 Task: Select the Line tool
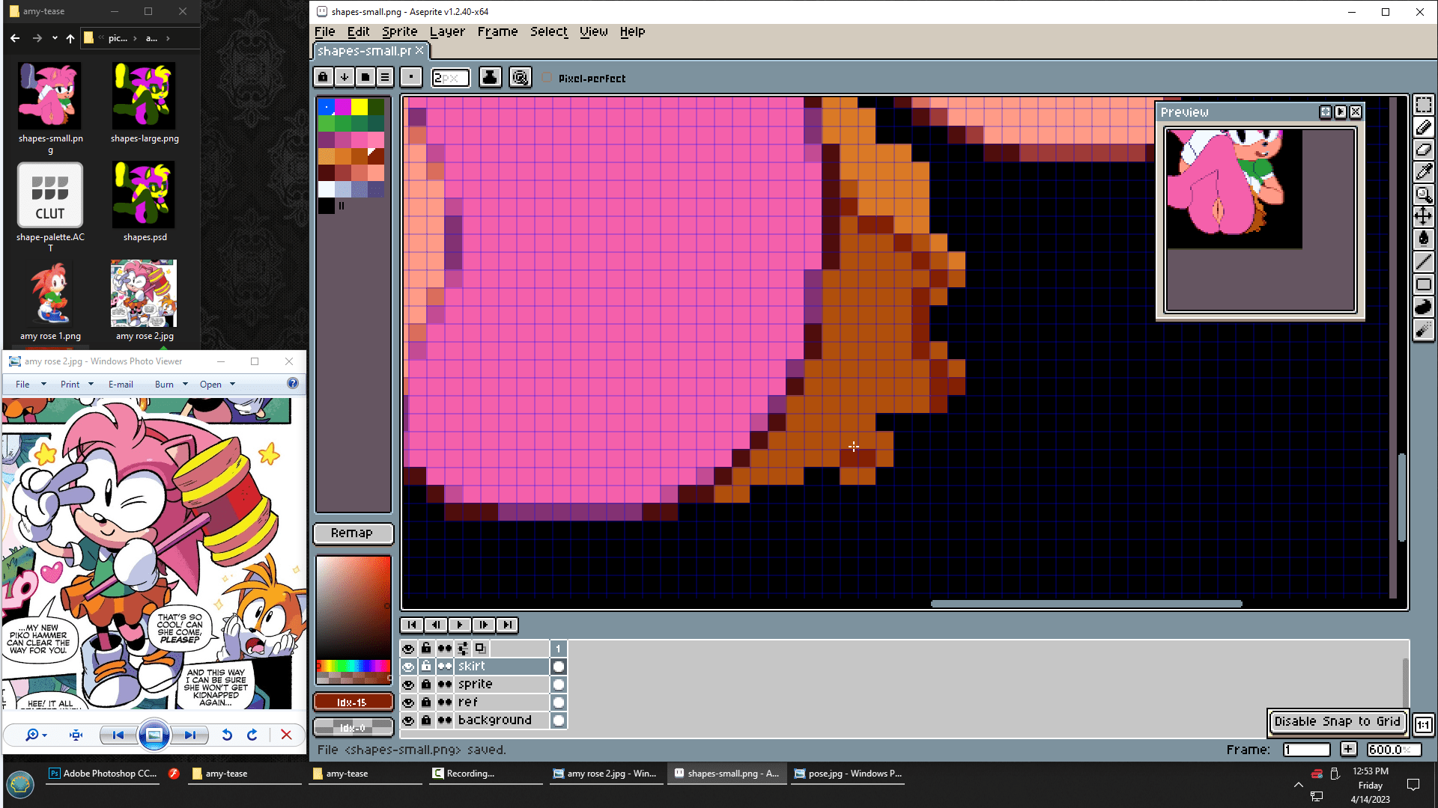tap(1423, 262)
